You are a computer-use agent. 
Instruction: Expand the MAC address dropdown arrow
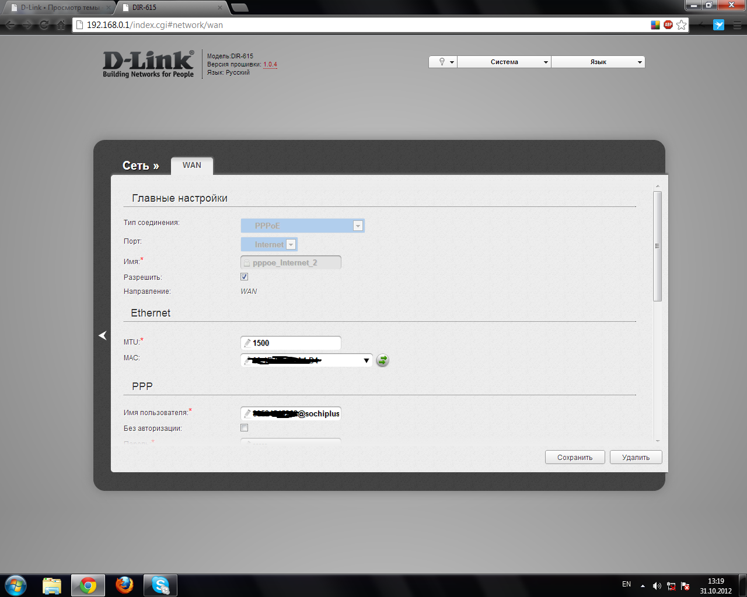point(366,360)
